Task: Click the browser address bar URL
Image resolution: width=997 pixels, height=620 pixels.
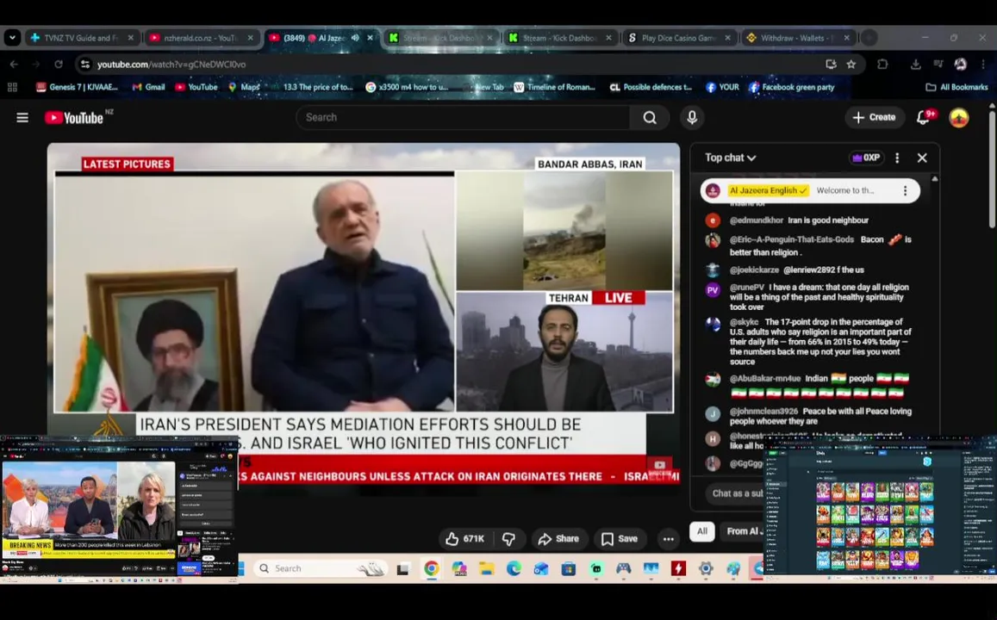Action: [x=171, y=65]
